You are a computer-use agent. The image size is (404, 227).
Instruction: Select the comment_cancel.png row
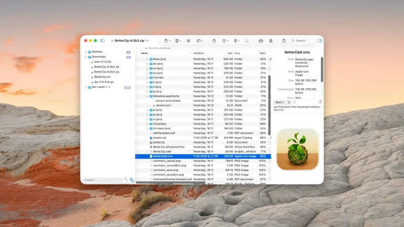(x=203, y=161)
